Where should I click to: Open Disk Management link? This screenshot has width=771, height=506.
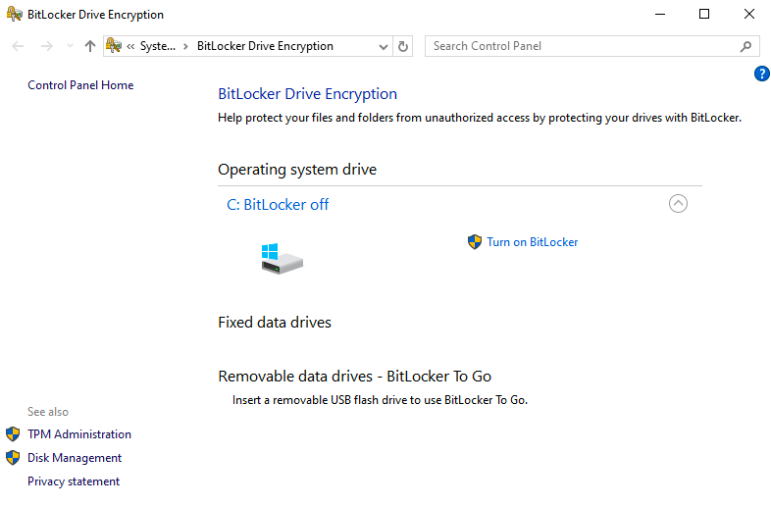(x=75, y=458)
